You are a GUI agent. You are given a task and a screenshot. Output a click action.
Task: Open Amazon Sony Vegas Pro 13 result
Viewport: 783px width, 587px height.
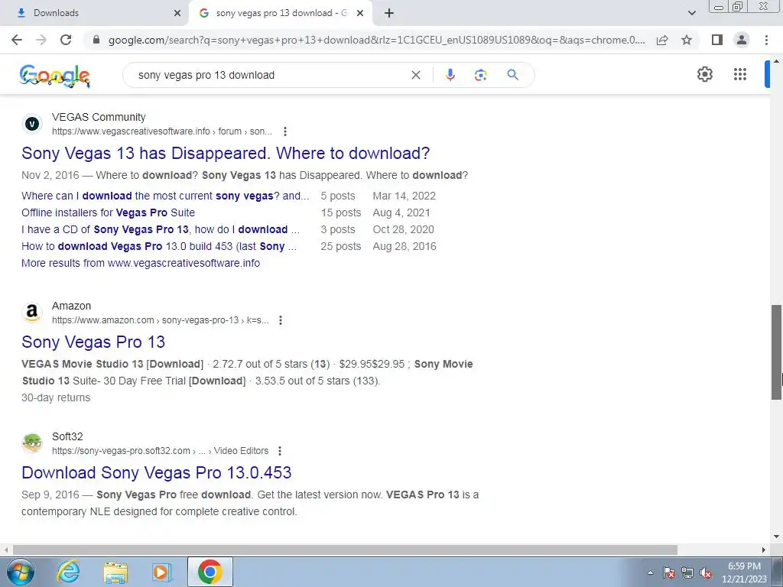pyautogui.click(x=93, y=342)
